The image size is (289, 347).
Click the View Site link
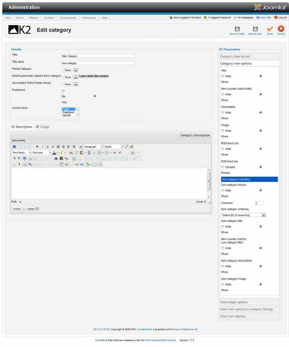263,17
